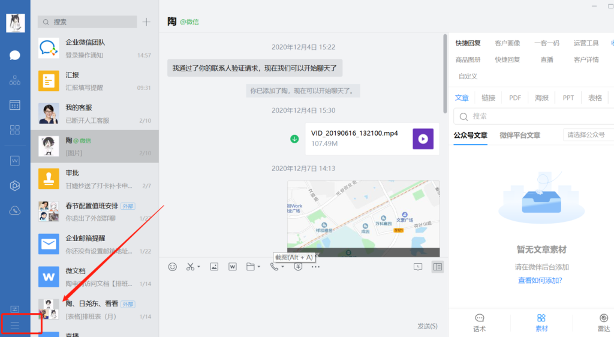Open 商品图册 in the panel menu
This screenshot has width=614, height=337.
coord(468,59)
